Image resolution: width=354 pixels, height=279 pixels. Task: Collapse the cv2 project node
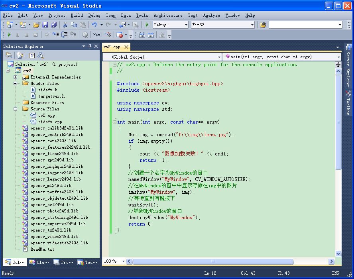[8, 71]
